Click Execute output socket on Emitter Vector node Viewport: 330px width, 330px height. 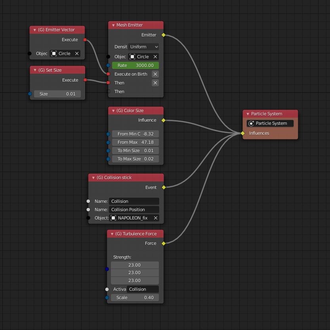[x=85, y=40]
